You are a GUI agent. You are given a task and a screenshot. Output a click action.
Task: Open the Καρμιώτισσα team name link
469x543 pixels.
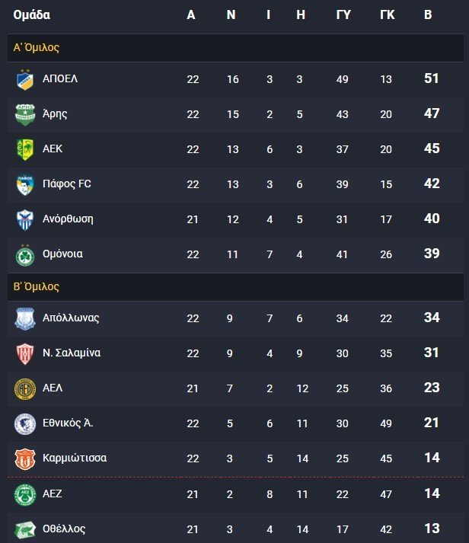pos(75,458)
